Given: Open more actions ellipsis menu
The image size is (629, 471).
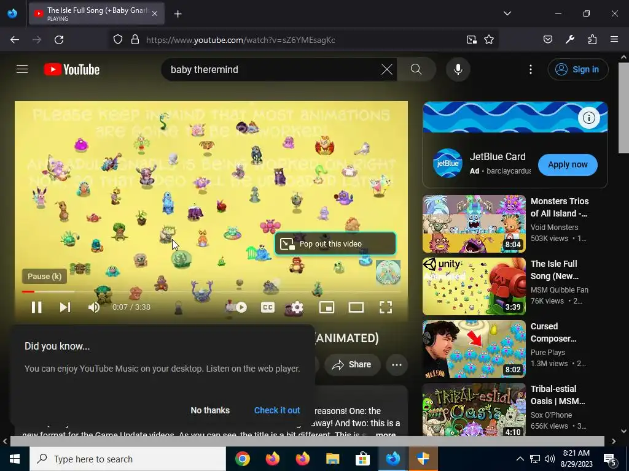Looking at the screenshot, I should 396,364.
